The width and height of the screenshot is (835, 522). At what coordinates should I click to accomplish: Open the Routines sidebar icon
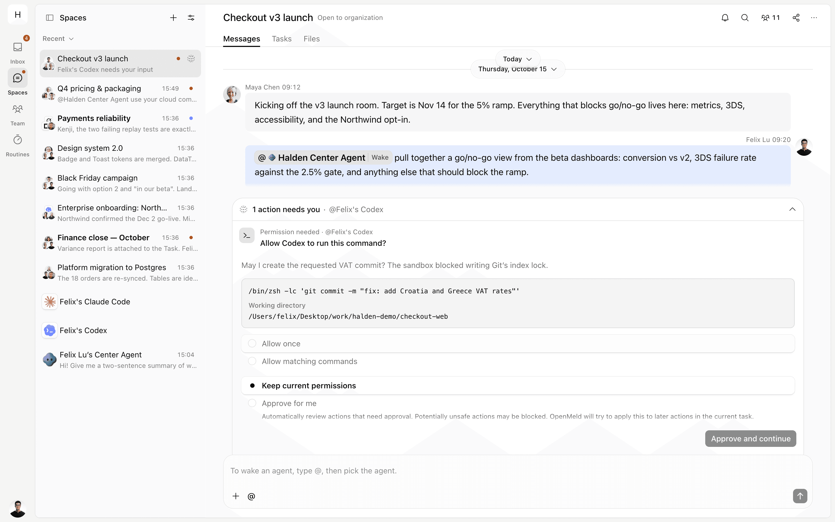(x=18, y=140)
